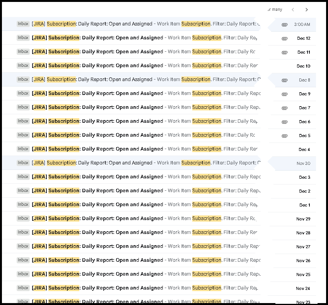Click the Inbox label on the Dec 10 email
Viewport: 328px width, 305px height.
tap(23, 66)
